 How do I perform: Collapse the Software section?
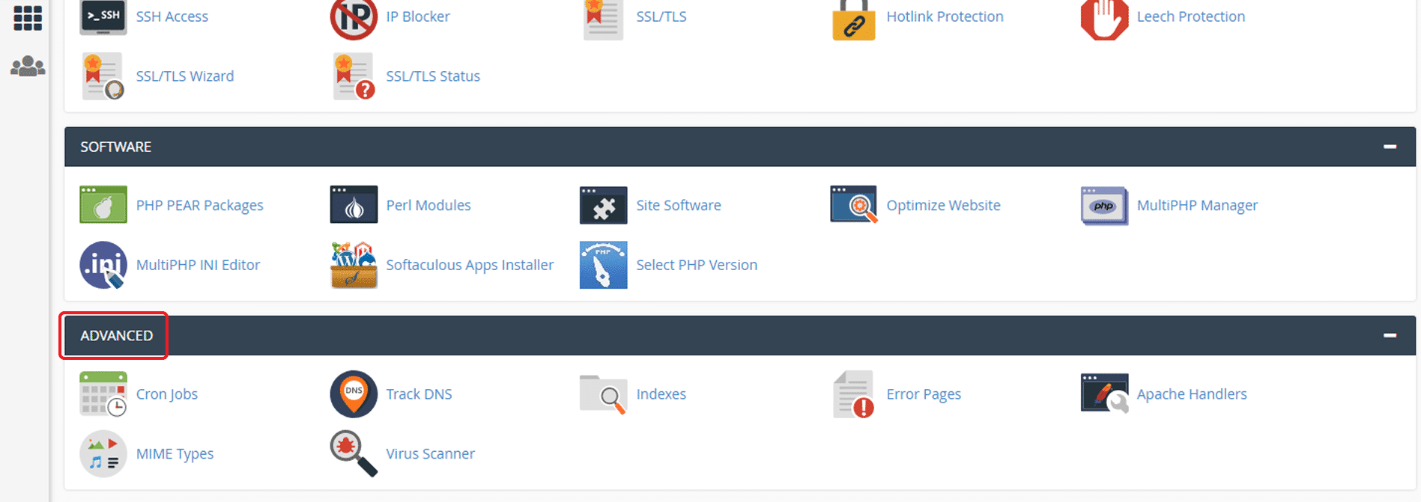[1390, 147]
